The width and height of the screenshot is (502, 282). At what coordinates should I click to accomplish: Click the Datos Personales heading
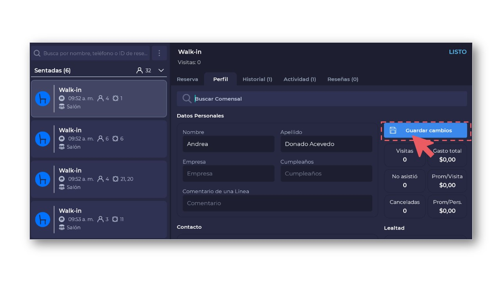coord(200,116)
